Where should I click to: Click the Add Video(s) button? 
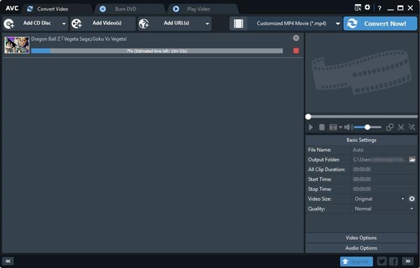coord(103,23)
